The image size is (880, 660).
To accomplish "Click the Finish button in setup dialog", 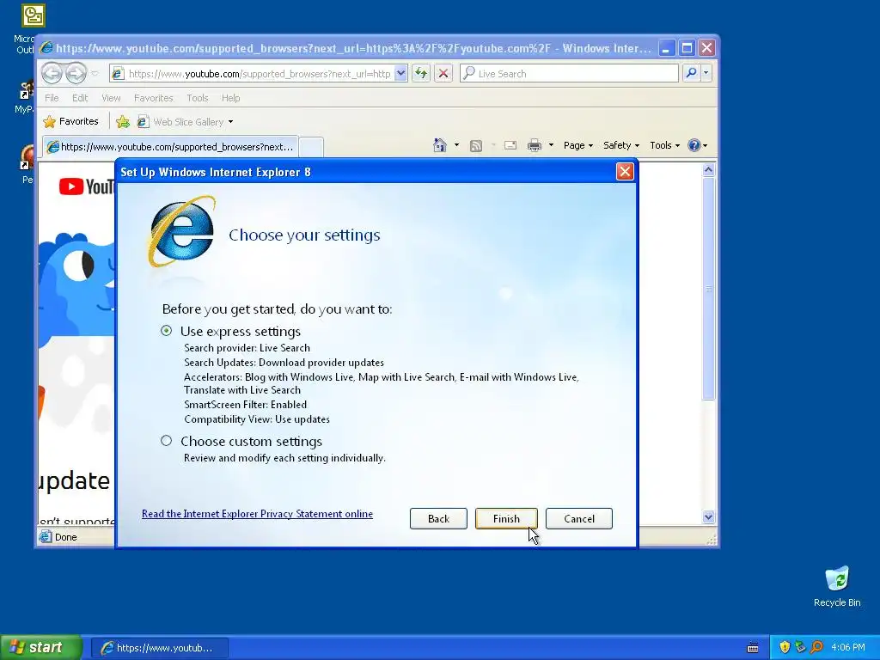I will click(506, 518).
